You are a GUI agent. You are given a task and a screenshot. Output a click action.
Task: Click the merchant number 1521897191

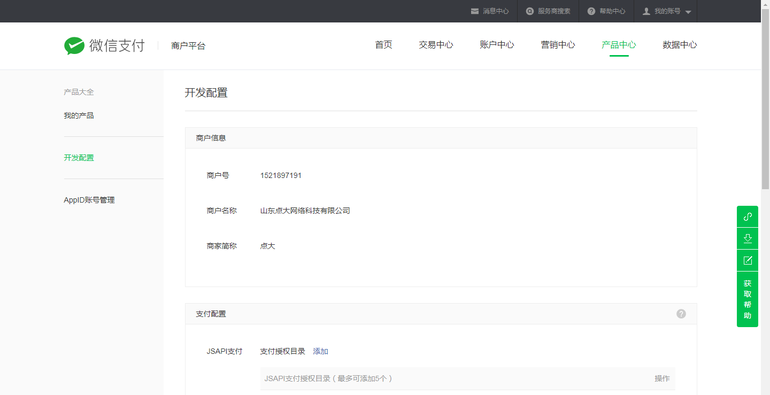click(x=281, y=175)
